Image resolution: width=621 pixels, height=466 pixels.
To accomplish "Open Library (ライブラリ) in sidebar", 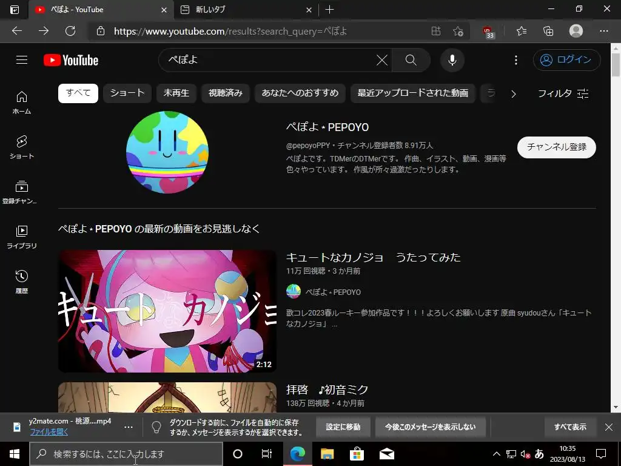I will point(22,237).
